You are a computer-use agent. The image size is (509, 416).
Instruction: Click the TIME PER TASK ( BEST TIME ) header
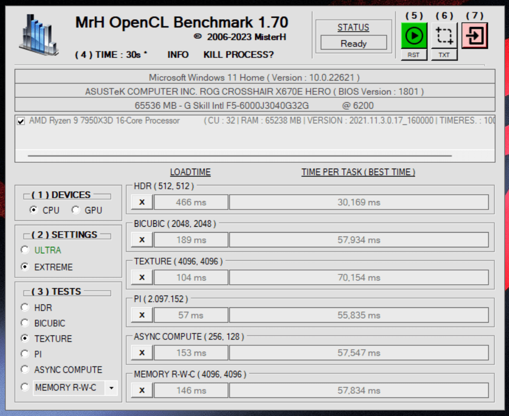click(358, 172)
